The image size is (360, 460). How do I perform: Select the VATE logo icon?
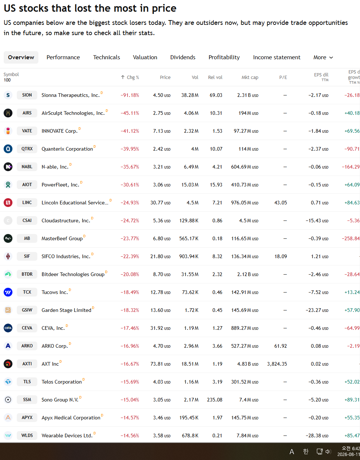point(8,131)
